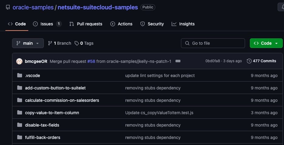Click the folder icon for .vscode

(x=19, y=75)
